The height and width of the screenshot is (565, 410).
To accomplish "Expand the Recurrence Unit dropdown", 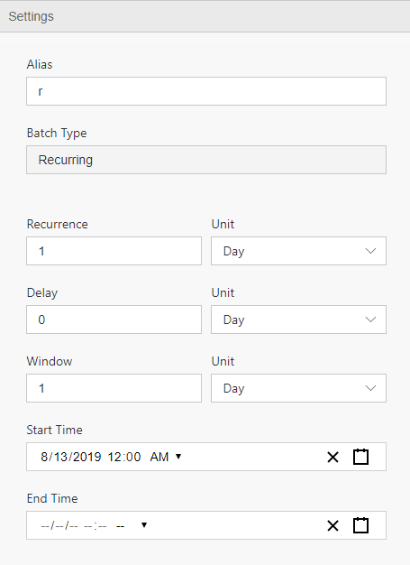I will point(298,251).
